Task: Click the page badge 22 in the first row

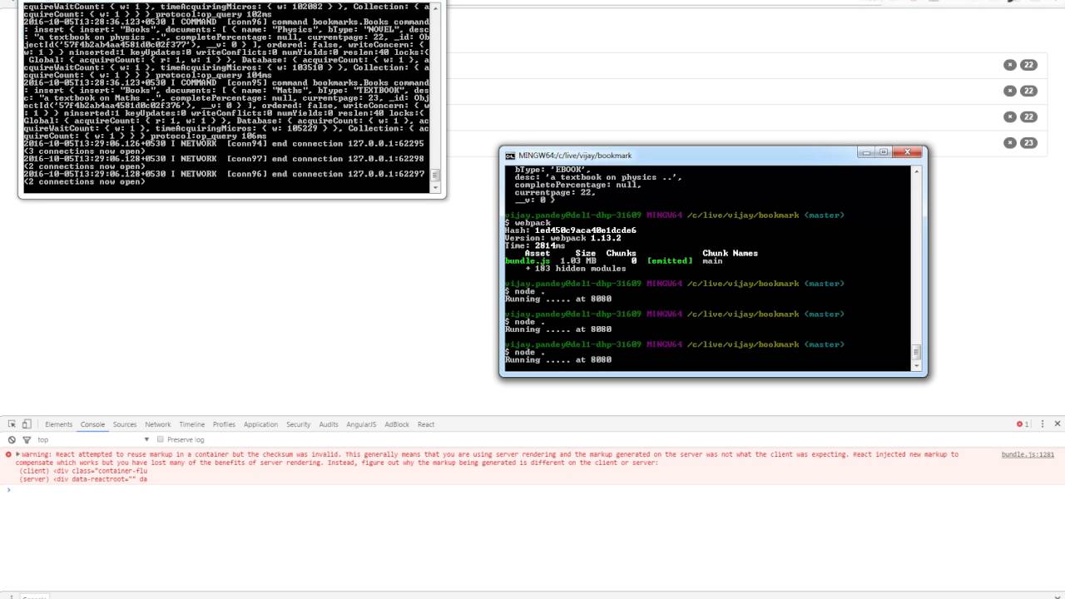Action: [1029, 65]
